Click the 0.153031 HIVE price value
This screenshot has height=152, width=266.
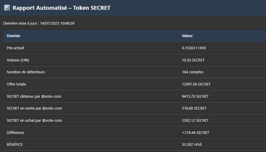click(x=194, y=48)
